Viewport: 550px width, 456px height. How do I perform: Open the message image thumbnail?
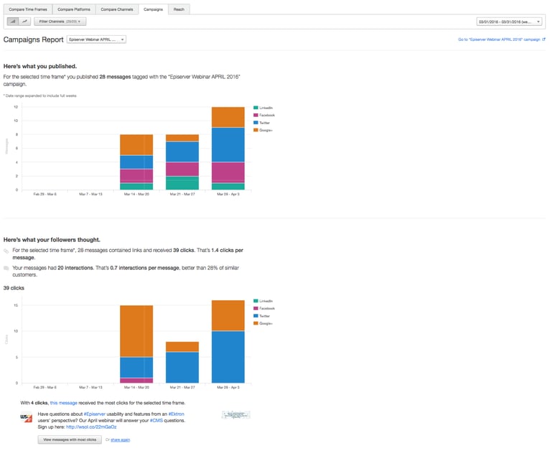pos(236,415)
